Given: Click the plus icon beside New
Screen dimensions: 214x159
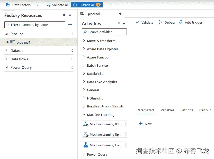Looking at the screenshot, I should point(140,124).
